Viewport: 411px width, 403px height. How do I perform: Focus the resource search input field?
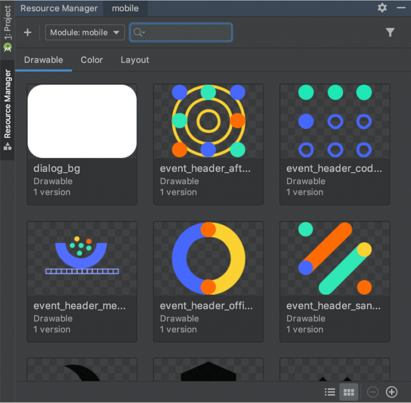coord(181,33)
